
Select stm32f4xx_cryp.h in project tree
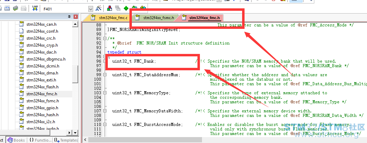click(x=42, y=45)
